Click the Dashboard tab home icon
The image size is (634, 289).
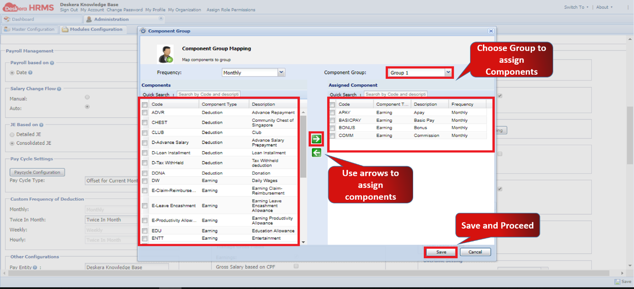(x=7, y=19)
